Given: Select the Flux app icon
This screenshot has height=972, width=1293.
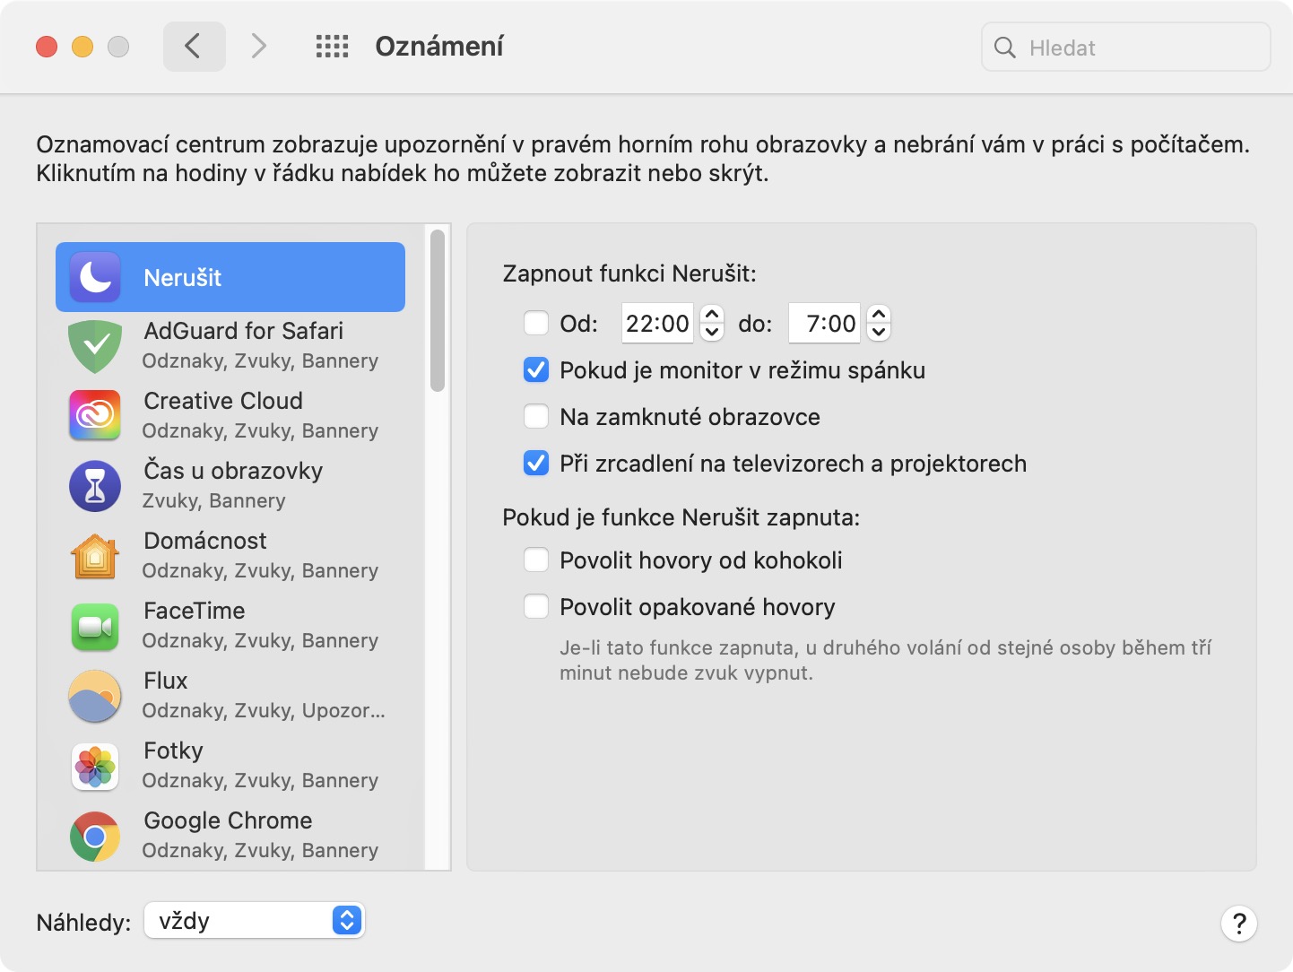Looking at the screenshot, I should point(95,696).
